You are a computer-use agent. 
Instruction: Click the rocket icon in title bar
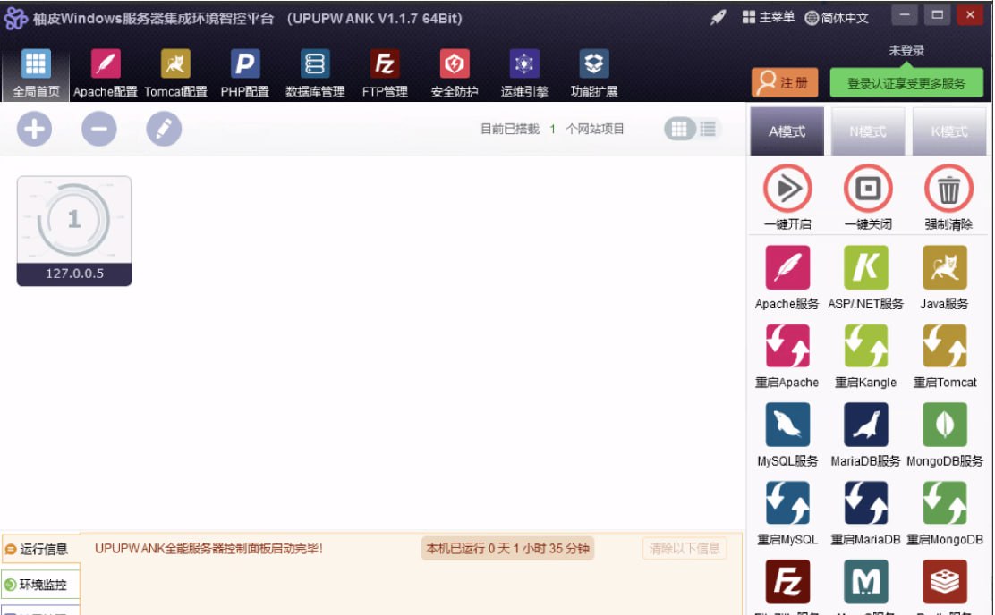pyautogui.click(x=719, y=17)
